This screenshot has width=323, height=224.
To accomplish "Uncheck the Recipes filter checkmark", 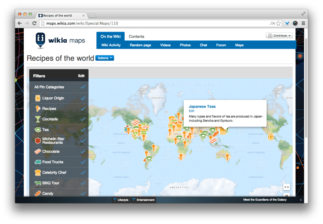I will (83, 109).
